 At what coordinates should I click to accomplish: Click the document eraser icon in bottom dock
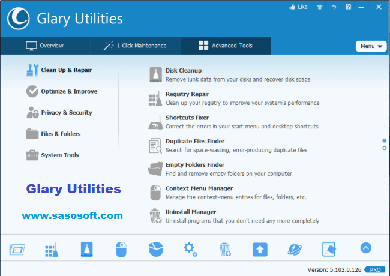[x=329, y=249]
